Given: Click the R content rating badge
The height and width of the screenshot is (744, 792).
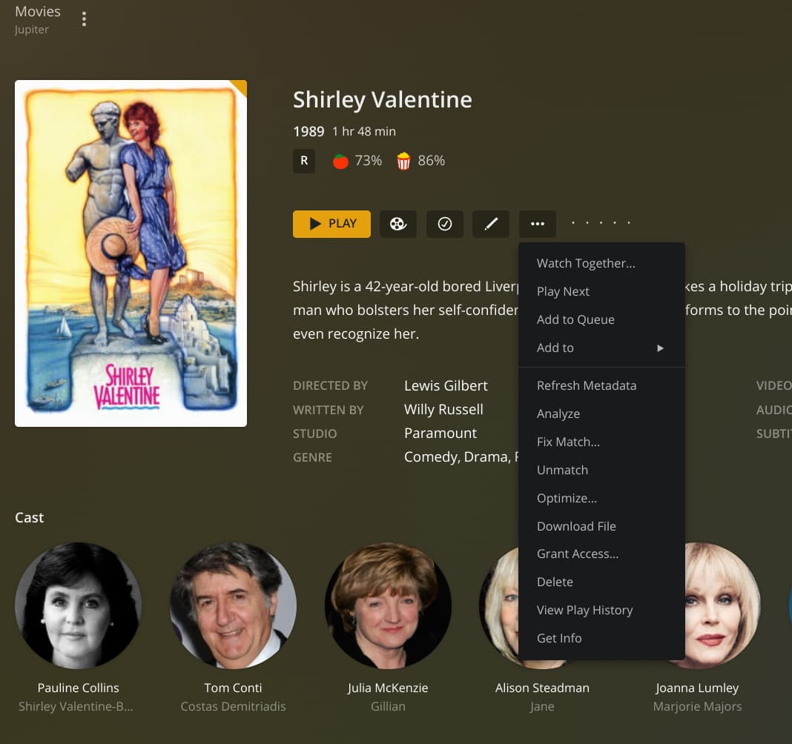Looking at the screenshot, I should click(304, 161).
